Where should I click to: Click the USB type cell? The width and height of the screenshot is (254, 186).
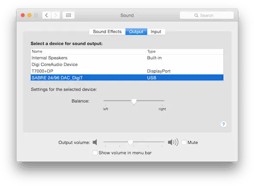coord(152,78)
